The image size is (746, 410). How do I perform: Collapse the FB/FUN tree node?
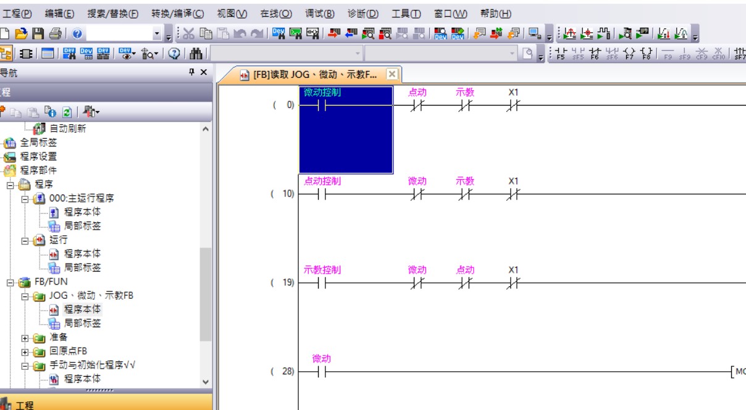(10, 282)
